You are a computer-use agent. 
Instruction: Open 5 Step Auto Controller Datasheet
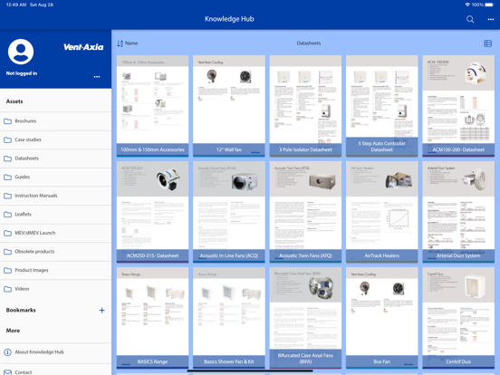[382, 106]
